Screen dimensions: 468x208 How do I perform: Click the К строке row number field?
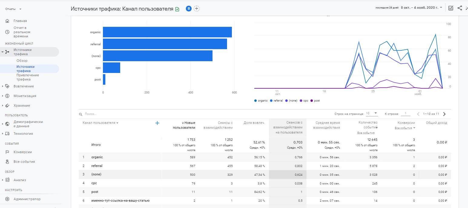[x=405, y=114]
